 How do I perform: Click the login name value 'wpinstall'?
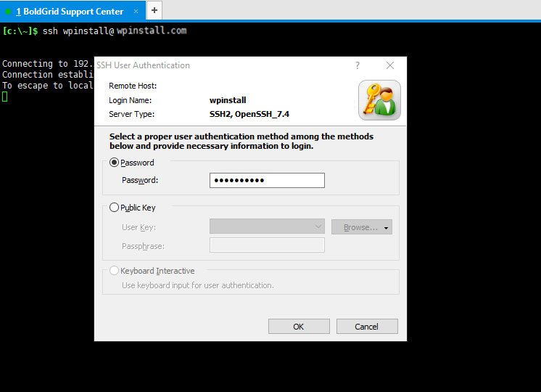click(x=228, y=100)
